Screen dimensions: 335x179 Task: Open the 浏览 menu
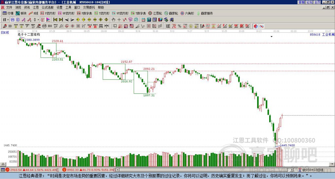[x=18, y=8]
